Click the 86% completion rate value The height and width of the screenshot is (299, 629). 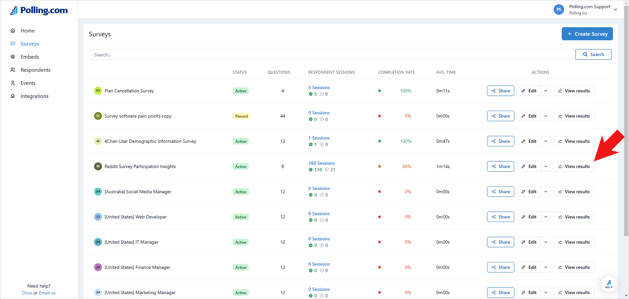407,167
